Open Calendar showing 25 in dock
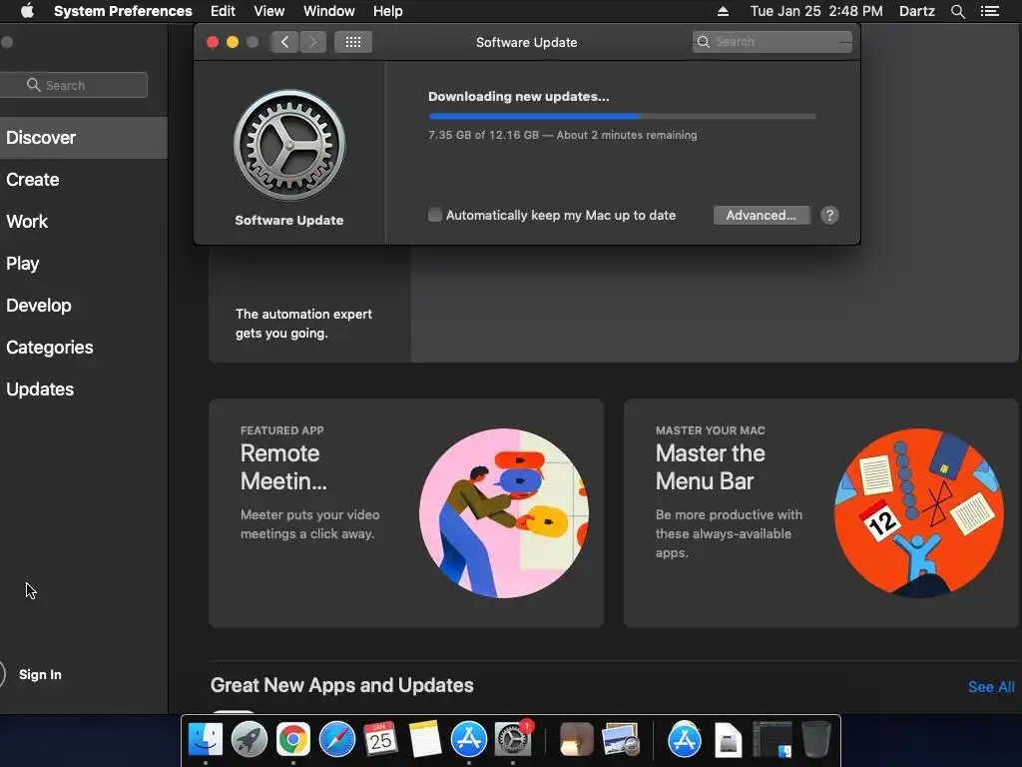Image resolution: width=1022 pixels, height=767 pixels. click(380, 740)
